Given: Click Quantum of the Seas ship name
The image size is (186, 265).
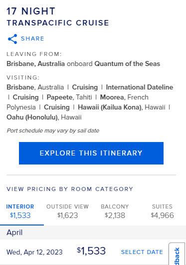Looking at the screenshot, I should coord(127,63).
